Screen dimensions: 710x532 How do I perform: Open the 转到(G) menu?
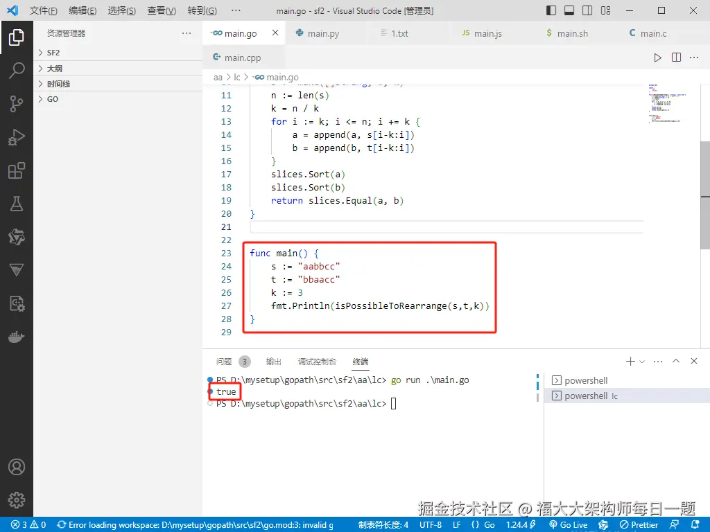(202, 10)
